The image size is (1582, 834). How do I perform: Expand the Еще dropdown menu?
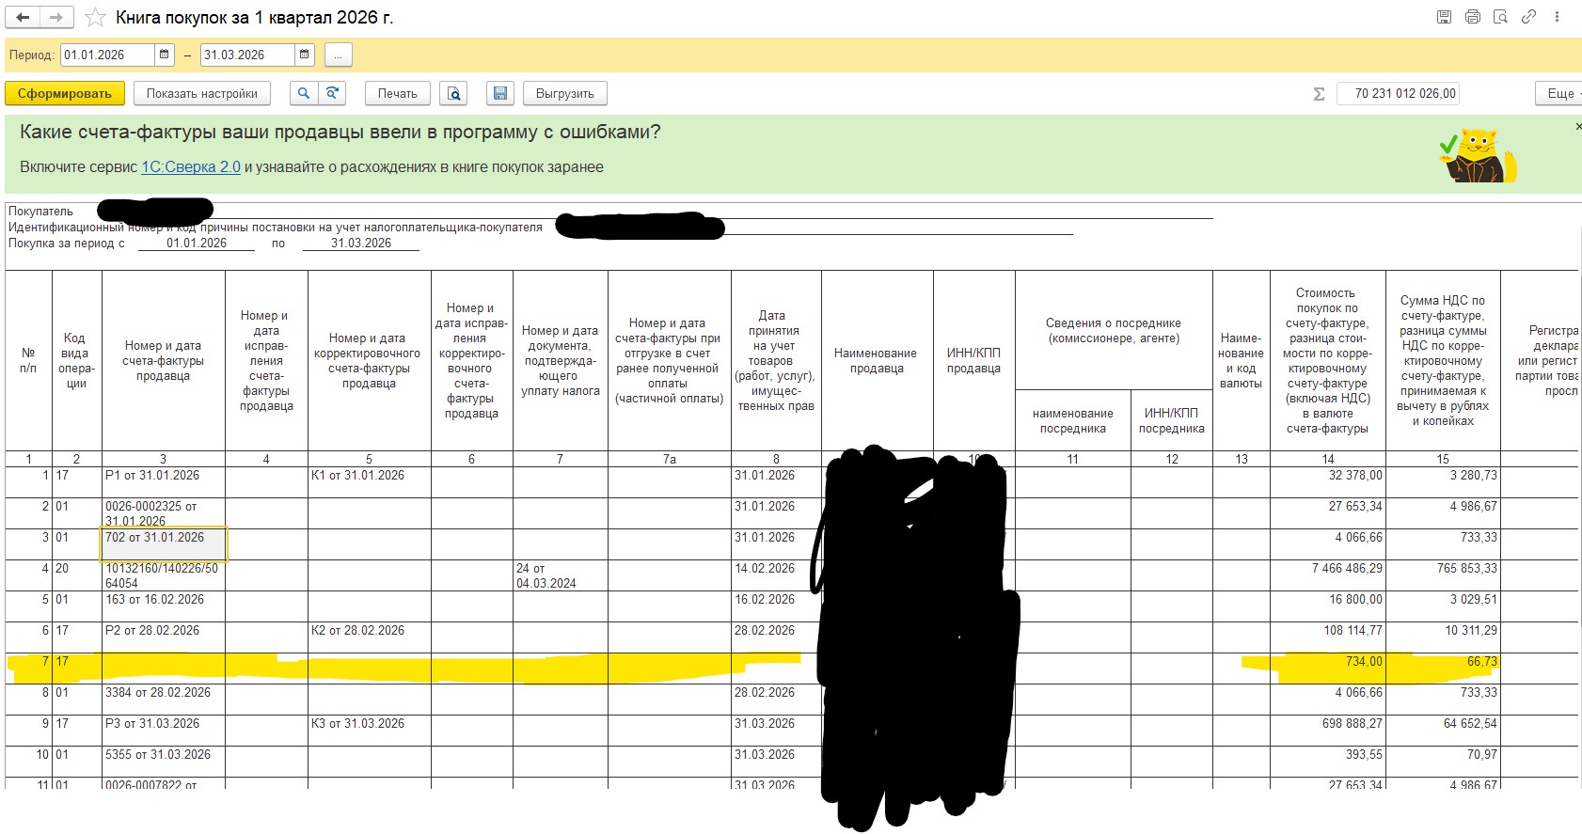click(1560, 93)
